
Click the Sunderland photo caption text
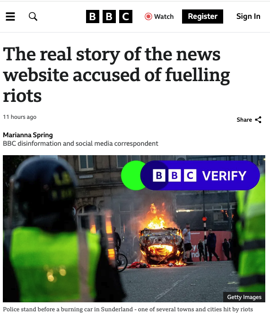(128, 309)
